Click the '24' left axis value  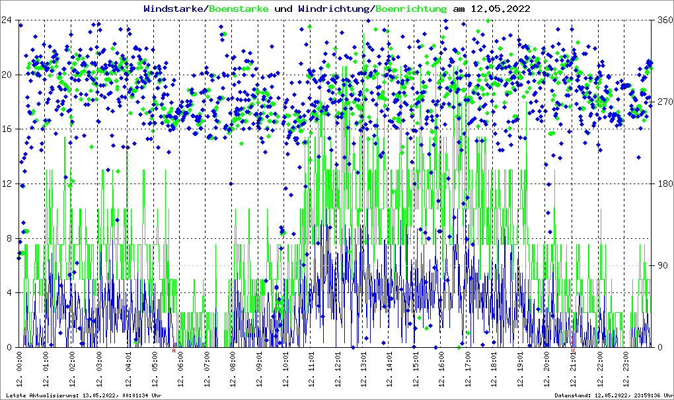point(7,20)
